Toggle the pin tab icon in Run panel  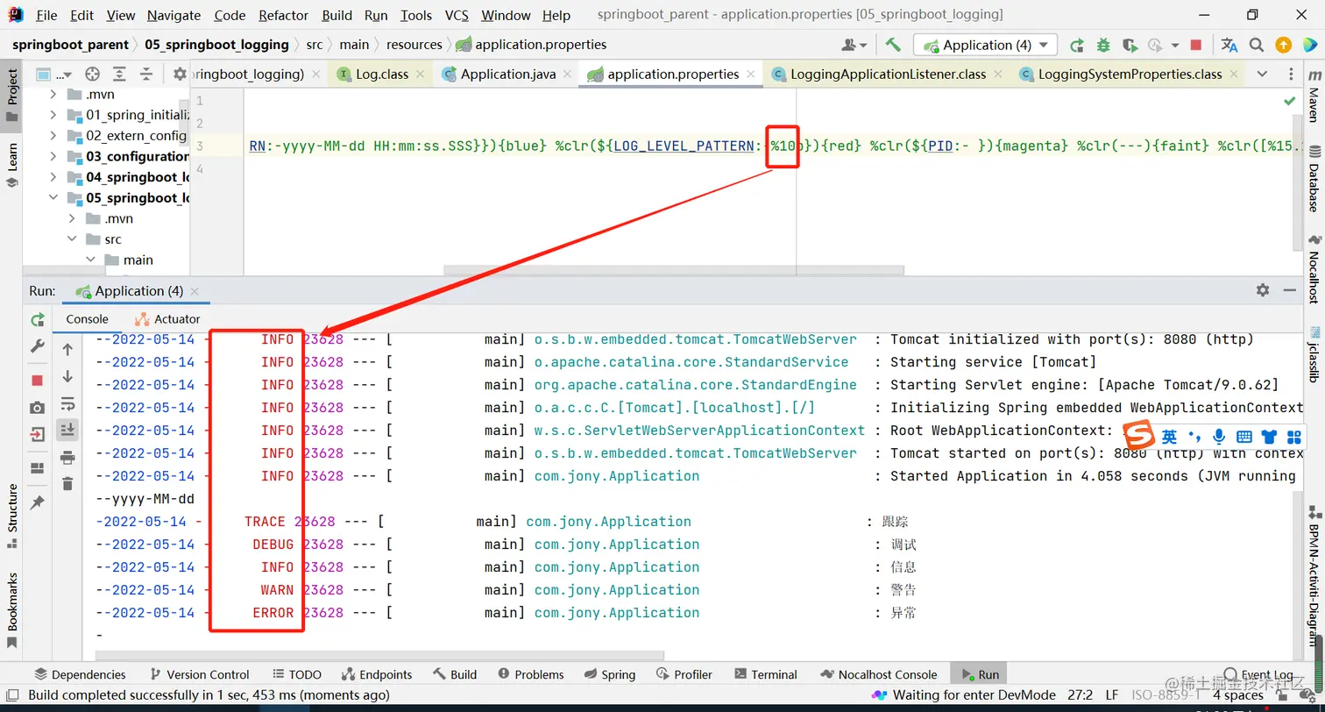coord(37,503)
